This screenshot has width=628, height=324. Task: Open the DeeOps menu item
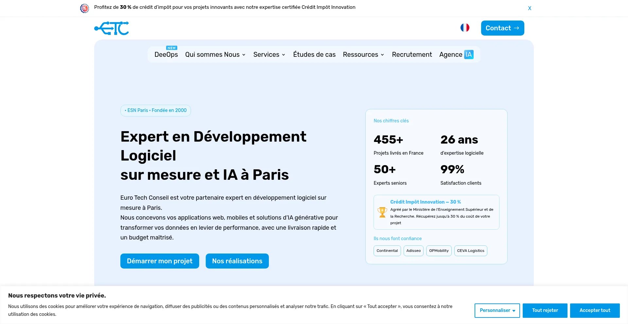(166, 54)
